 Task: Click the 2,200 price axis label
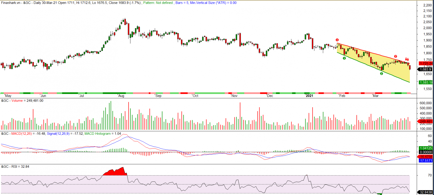click(x=427, y=5)
